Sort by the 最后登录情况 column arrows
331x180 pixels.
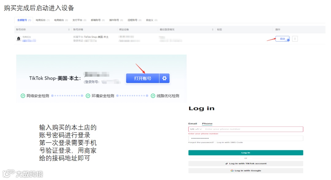tap(213, 29)
